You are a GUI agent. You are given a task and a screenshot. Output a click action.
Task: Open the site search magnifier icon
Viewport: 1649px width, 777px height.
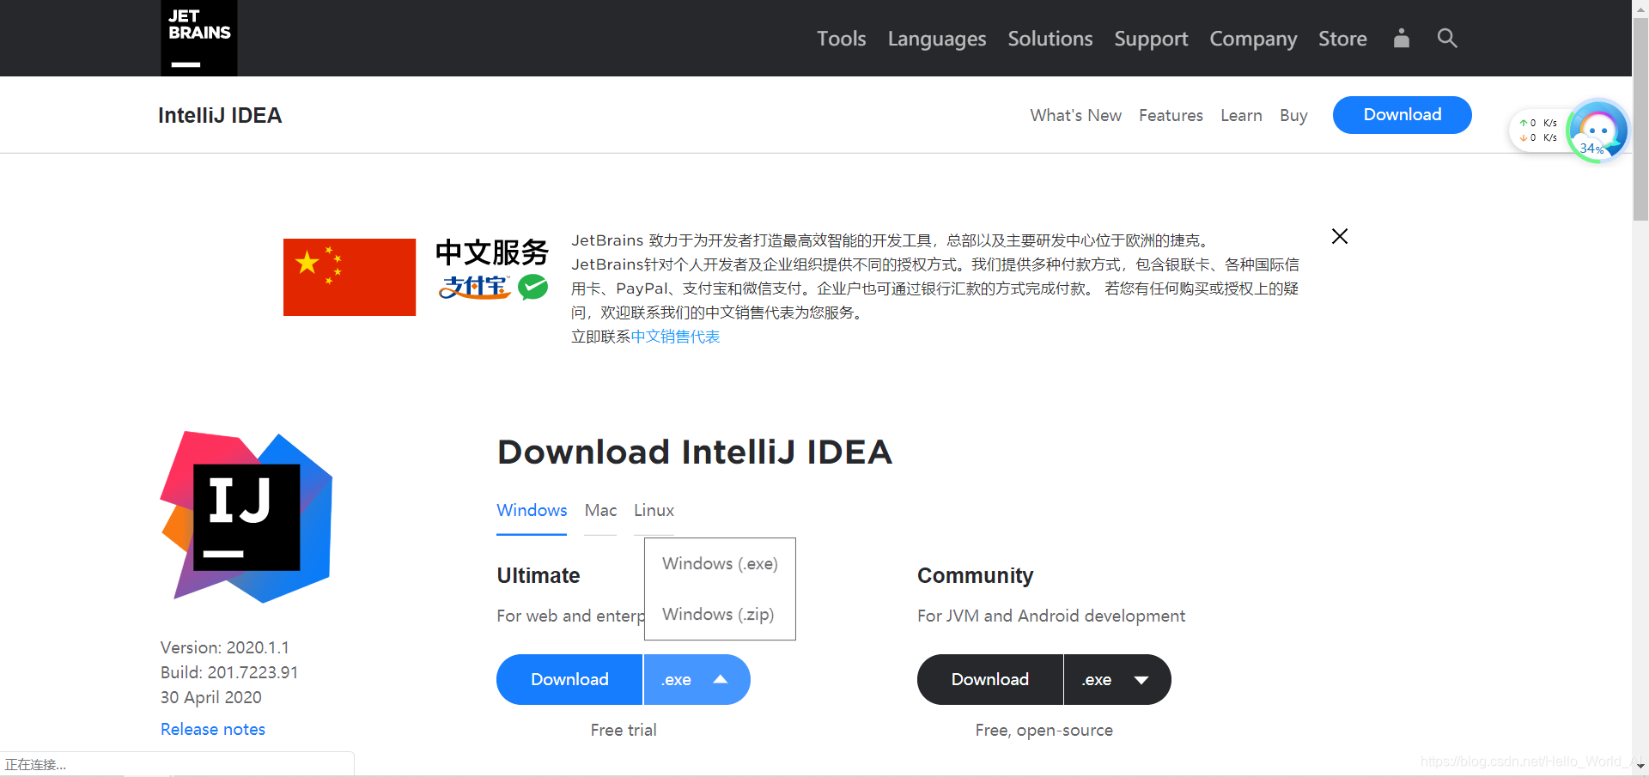coord(1447,38)
